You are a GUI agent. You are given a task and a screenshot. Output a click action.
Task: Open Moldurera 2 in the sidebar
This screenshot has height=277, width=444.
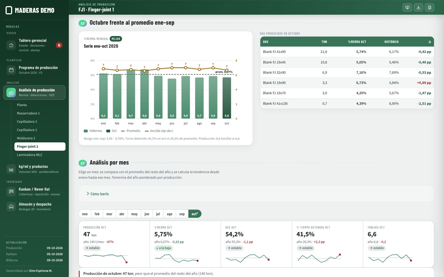point(40,138)
